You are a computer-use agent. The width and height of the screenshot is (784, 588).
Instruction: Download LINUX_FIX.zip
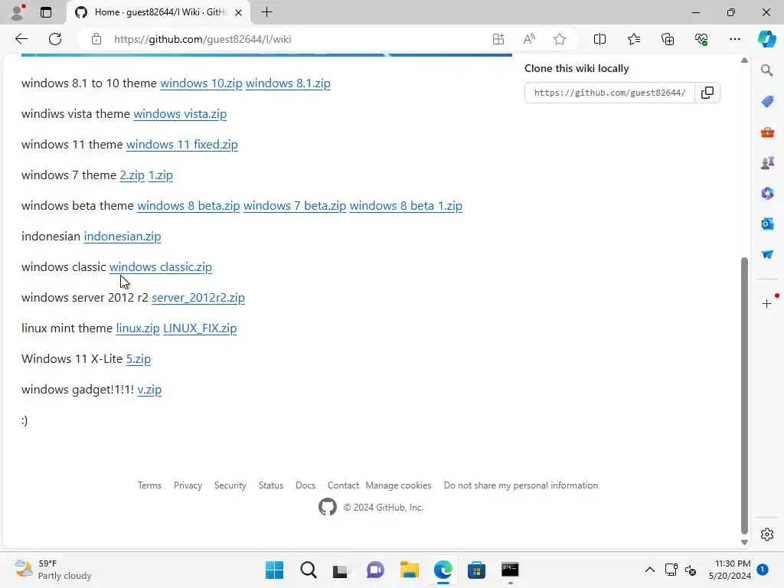[x=200, y=328]
